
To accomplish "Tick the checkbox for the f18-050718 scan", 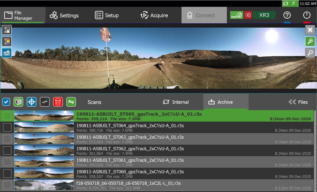I will coord(7,185).
